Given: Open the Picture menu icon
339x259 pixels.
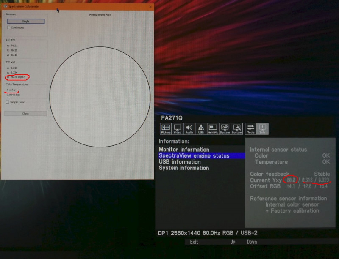Looking at the screenshot, I should tap(166, 128).
